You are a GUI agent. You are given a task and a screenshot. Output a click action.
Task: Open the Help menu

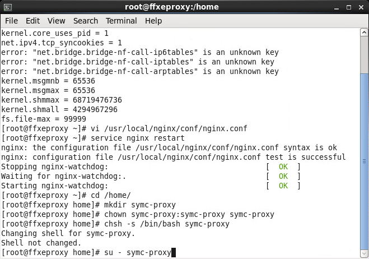[x=153, y=21]
